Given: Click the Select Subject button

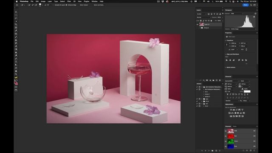Looking at the screenshot, I should click(x=84, y=5).
